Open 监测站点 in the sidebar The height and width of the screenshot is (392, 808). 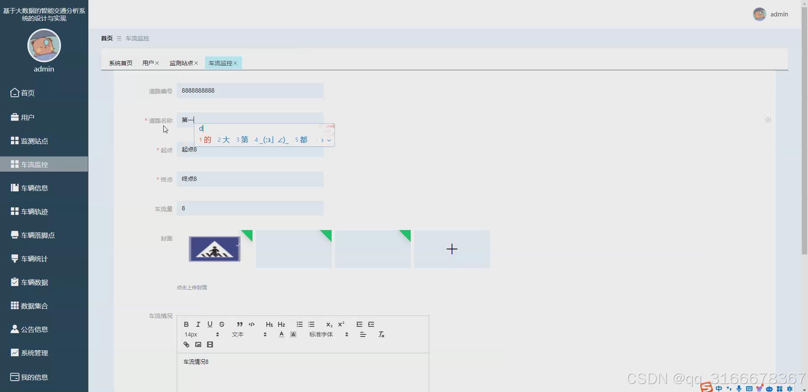pyautogui.click(x=44, y=141)
